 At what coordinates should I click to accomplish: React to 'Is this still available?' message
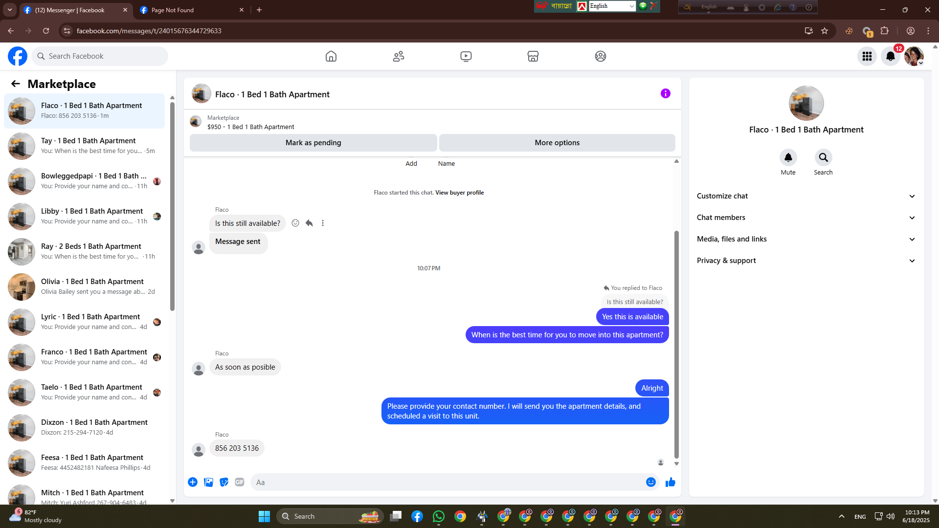coord(295,223)
